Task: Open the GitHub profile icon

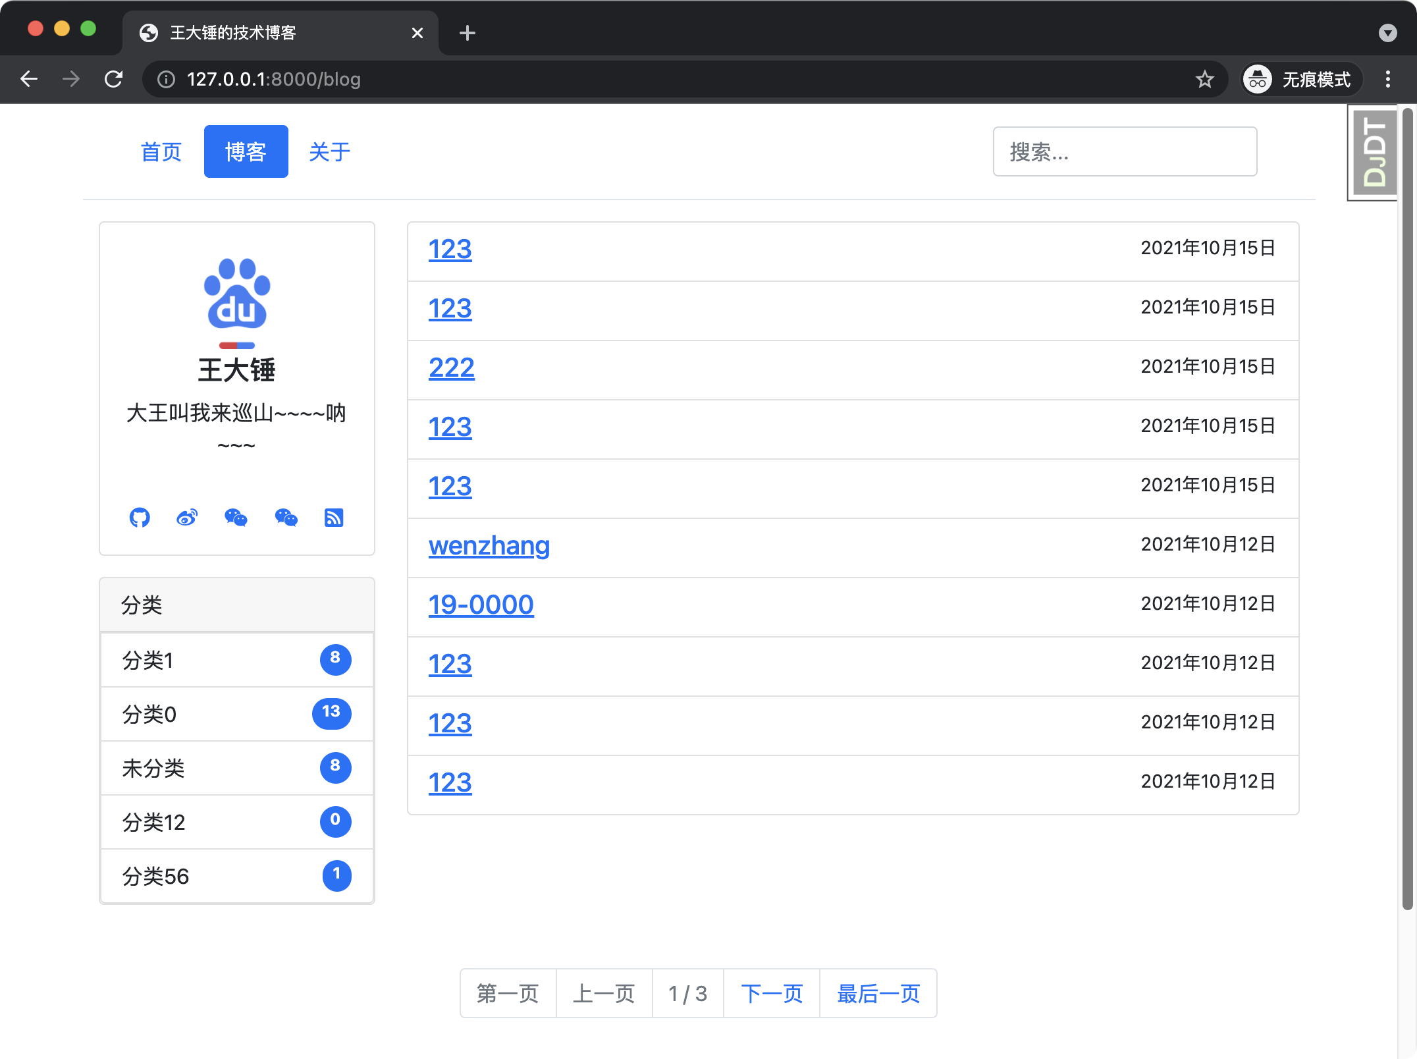Action: (x=140, y=518)
